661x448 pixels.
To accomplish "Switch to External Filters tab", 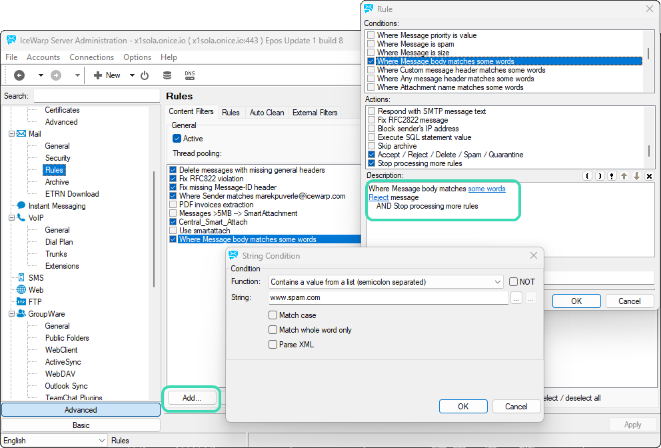I will [x=315, y=113].
